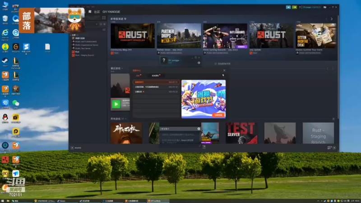The width and height of the screenshot is (361, 203).
Task: Open the text file on desktop
Action: 47,48
